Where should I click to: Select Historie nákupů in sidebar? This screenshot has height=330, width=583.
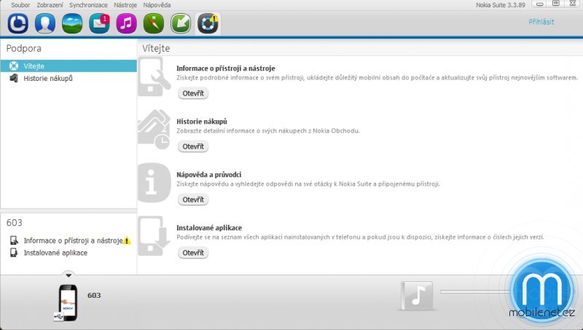tap(47, 78)
